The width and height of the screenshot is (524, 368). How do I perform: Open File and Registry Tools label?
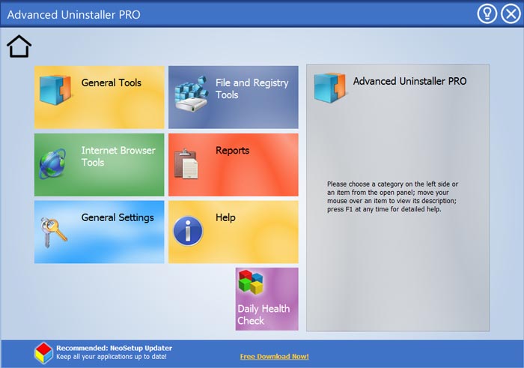252,88
